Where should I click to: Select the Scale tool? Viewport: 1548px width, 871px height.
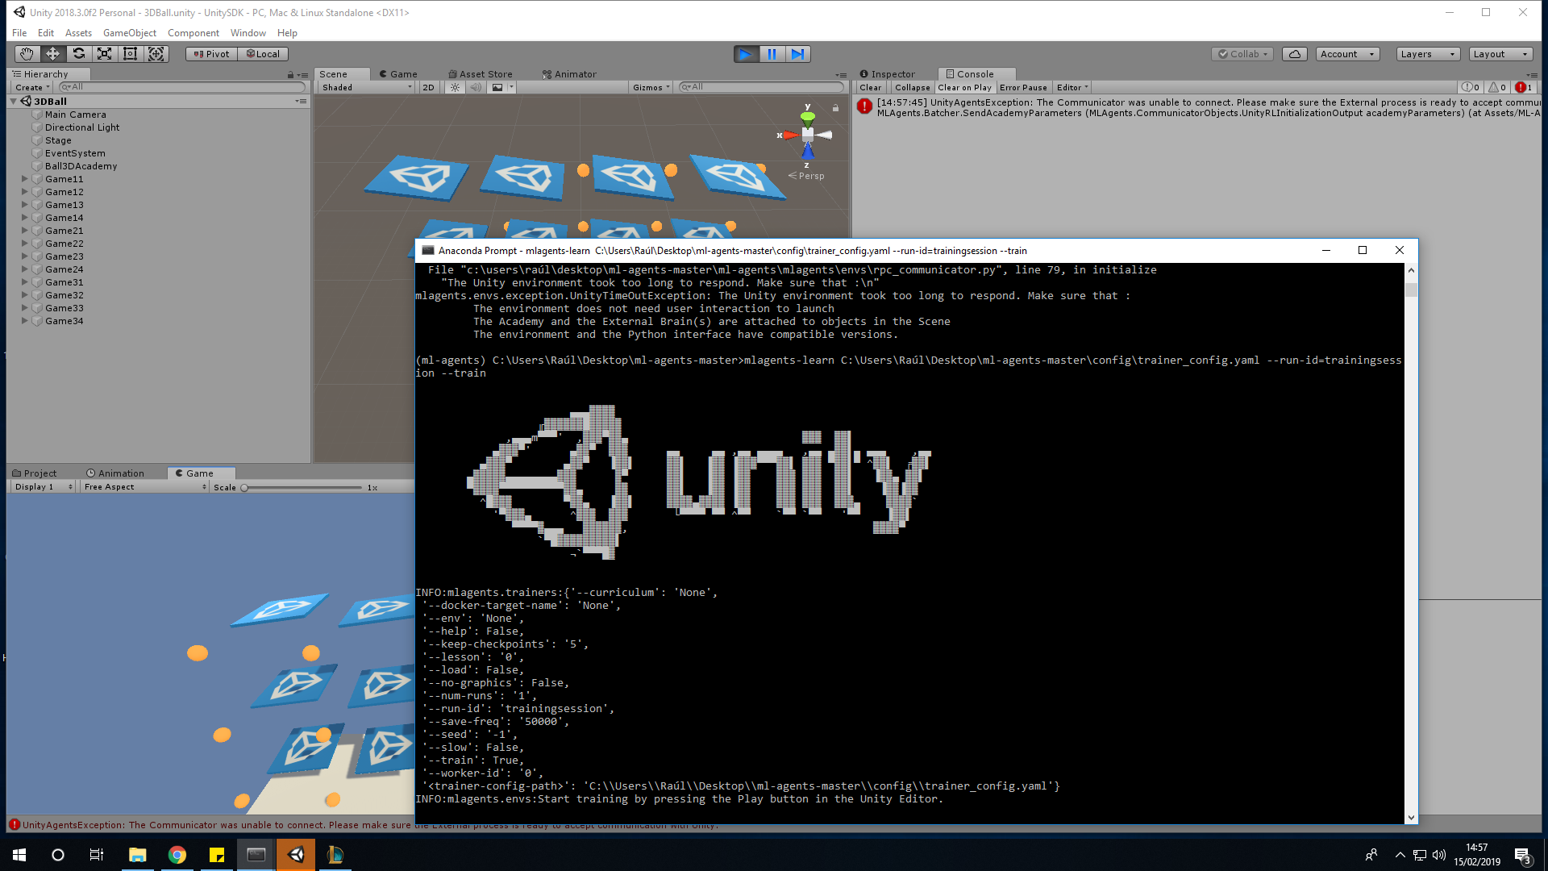pyautogui.click(x=104, y=53)
